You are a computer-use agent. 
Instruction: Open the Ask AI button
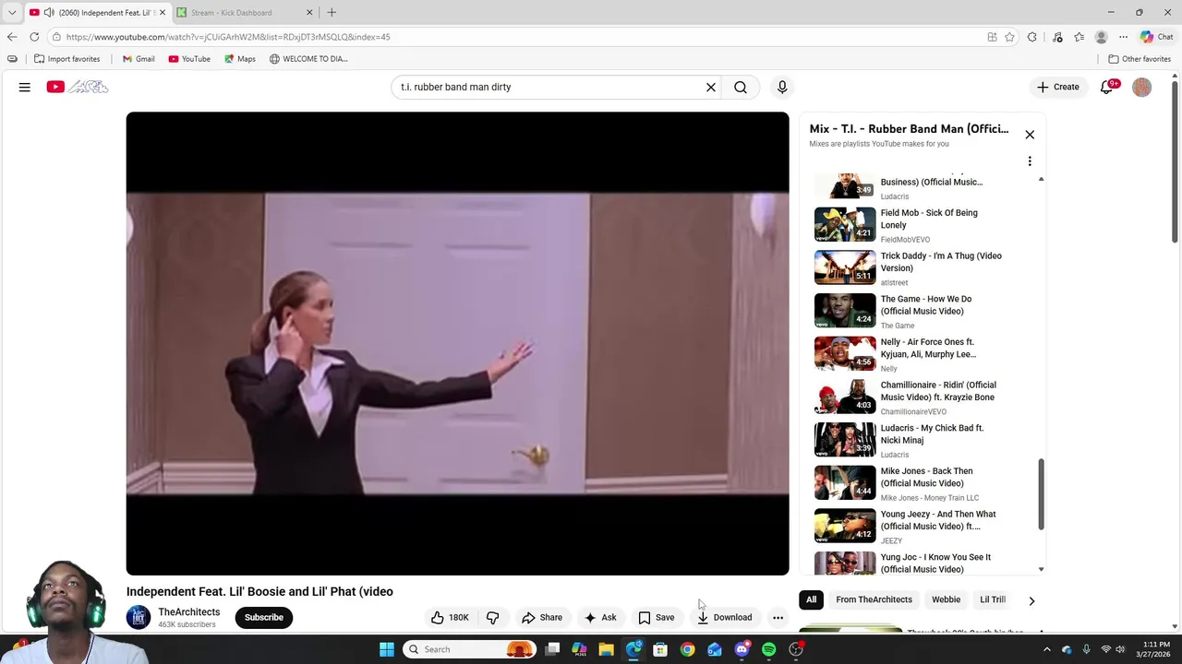click(600, 617)
